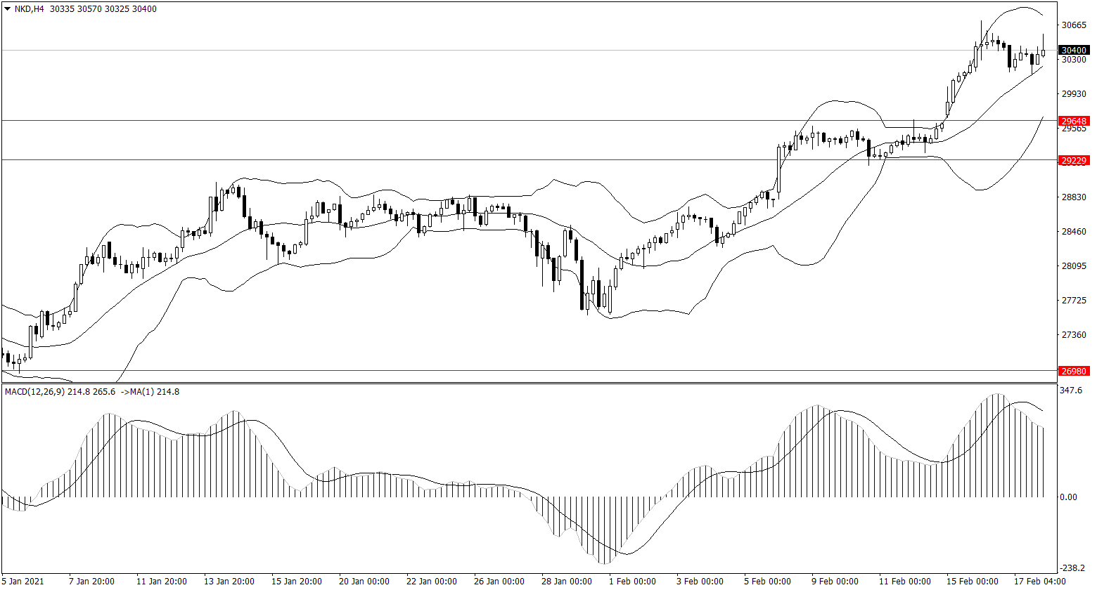The width and height of the screenshot is (1097, 590).
Task: Select the red 26980 price level label
Action: 1074,371
